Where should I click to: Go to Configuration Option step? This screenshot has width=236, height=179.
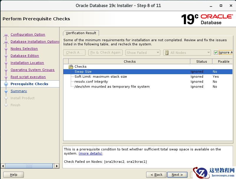(x=28, y=34)
